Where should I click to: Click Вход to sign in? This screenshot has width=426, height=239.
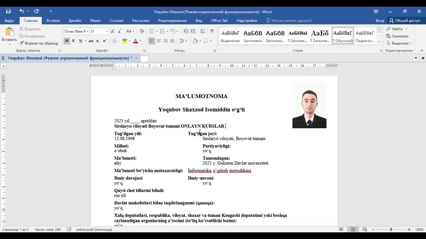pos(380,21)
